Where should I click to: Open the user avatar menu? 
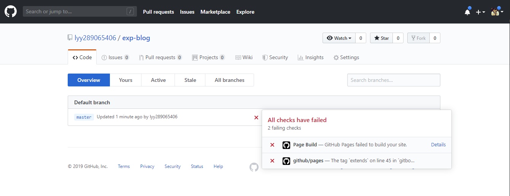497,12
